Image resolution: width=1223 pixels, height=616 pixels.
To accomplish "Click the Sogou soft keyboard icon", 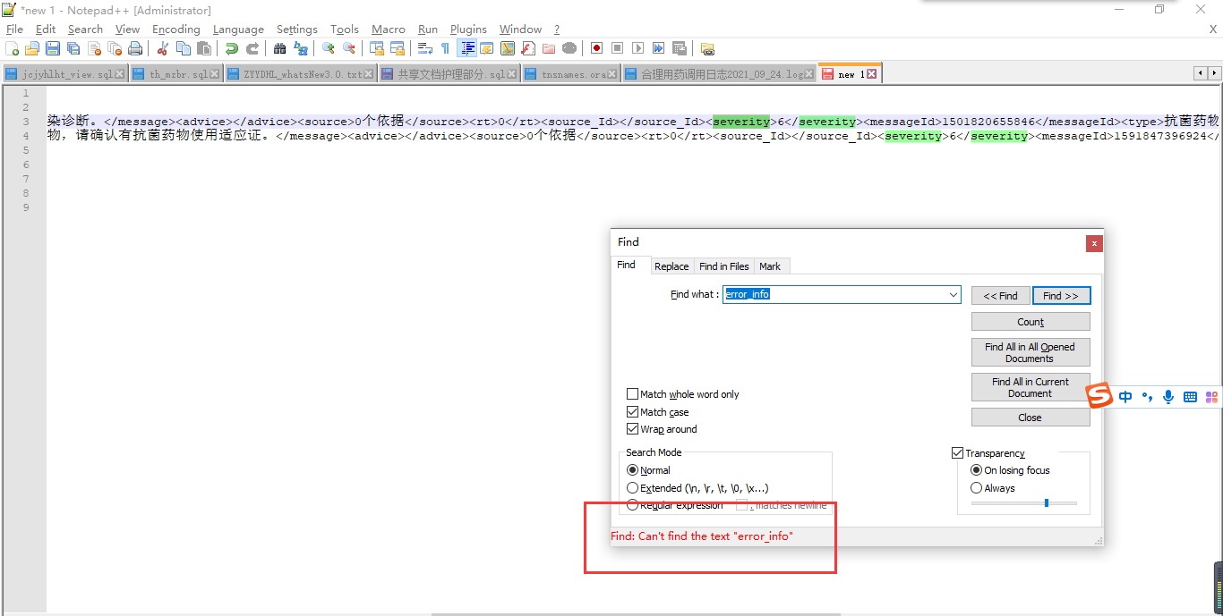I will [1190, 397].
